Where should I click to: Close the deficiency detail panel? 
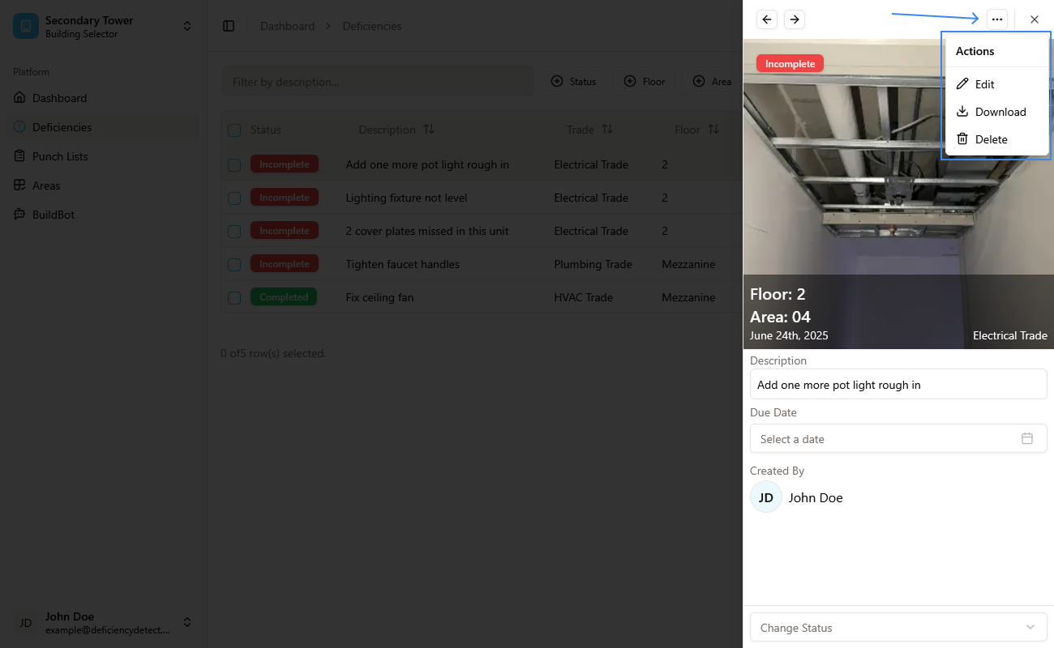1035,19
